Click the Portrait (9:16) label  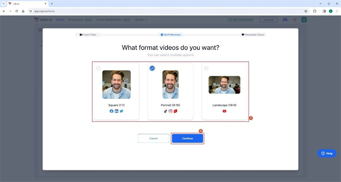170,105
